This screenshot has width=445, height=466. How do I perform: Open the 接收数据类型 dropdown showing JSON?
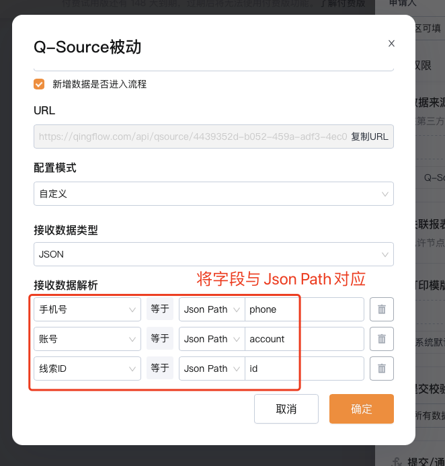pyautogui.click(x=214, y=254)
